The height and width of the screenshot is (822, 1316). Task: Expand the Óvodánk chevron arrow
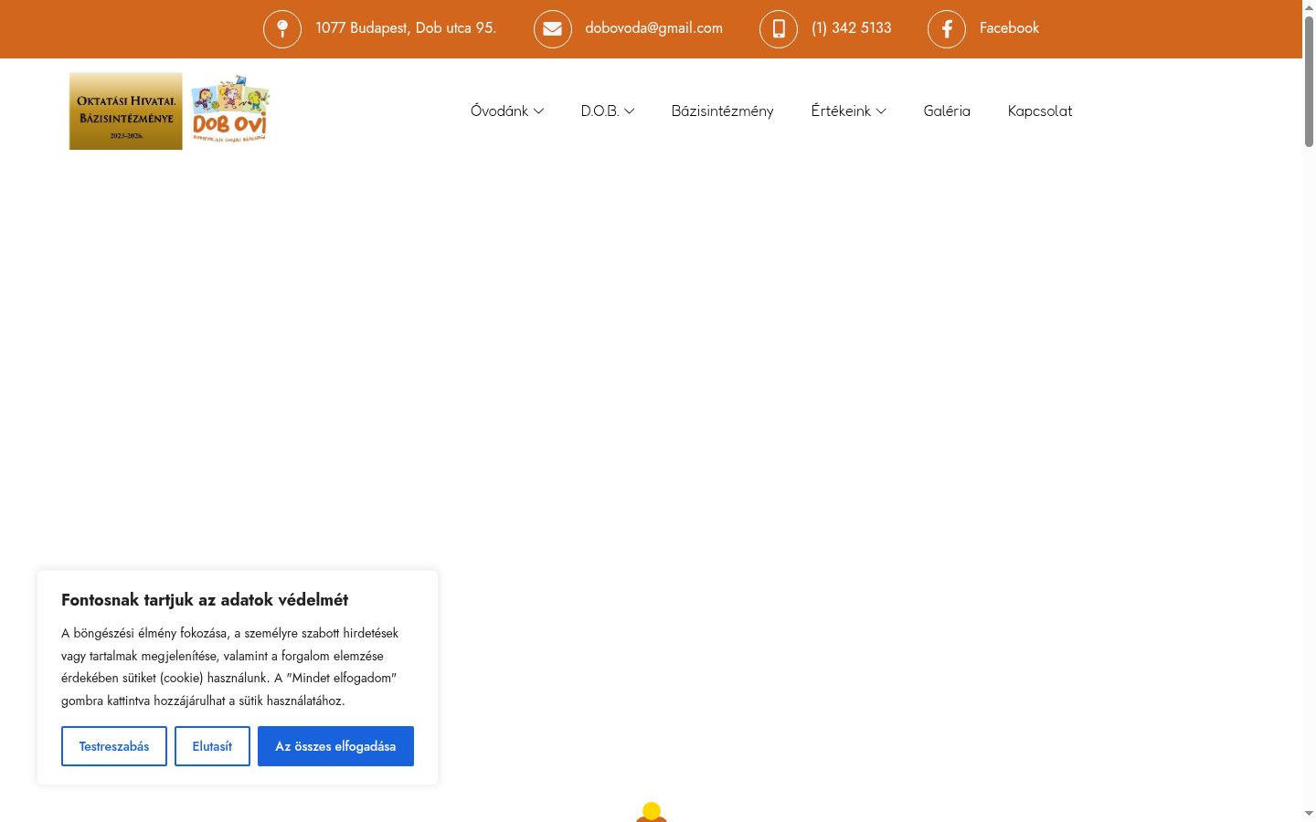(x=538, y=111)
